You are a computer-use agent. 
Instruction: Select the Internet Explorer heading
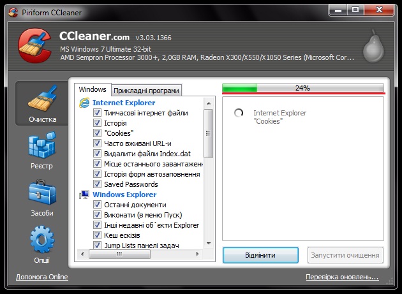(124, 103)
